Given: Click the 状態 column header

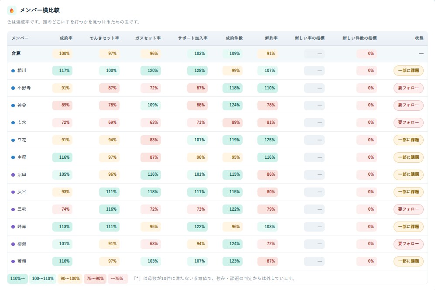Looking at the screenshot, I should (419, 38).
